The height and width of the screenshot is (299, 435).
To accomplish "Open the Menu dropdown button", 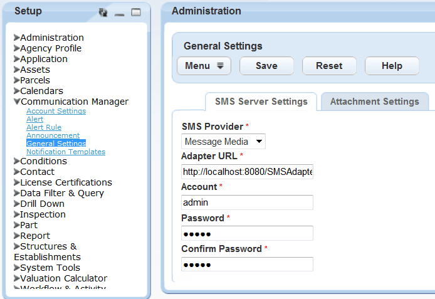I will tap(204, 66).
